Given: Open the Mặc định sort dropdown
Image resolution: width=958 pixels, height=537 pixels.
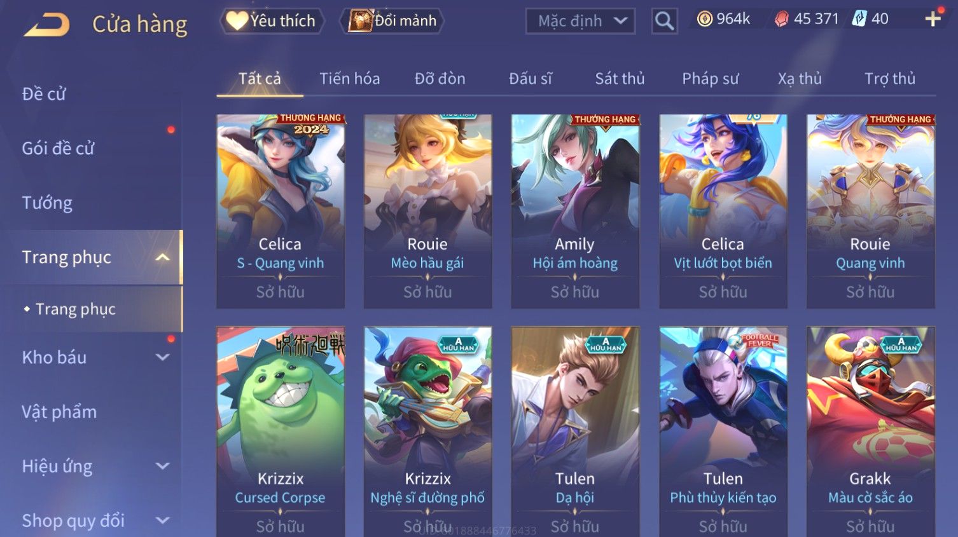Looking at the screenshot, I should pos(580,21).
